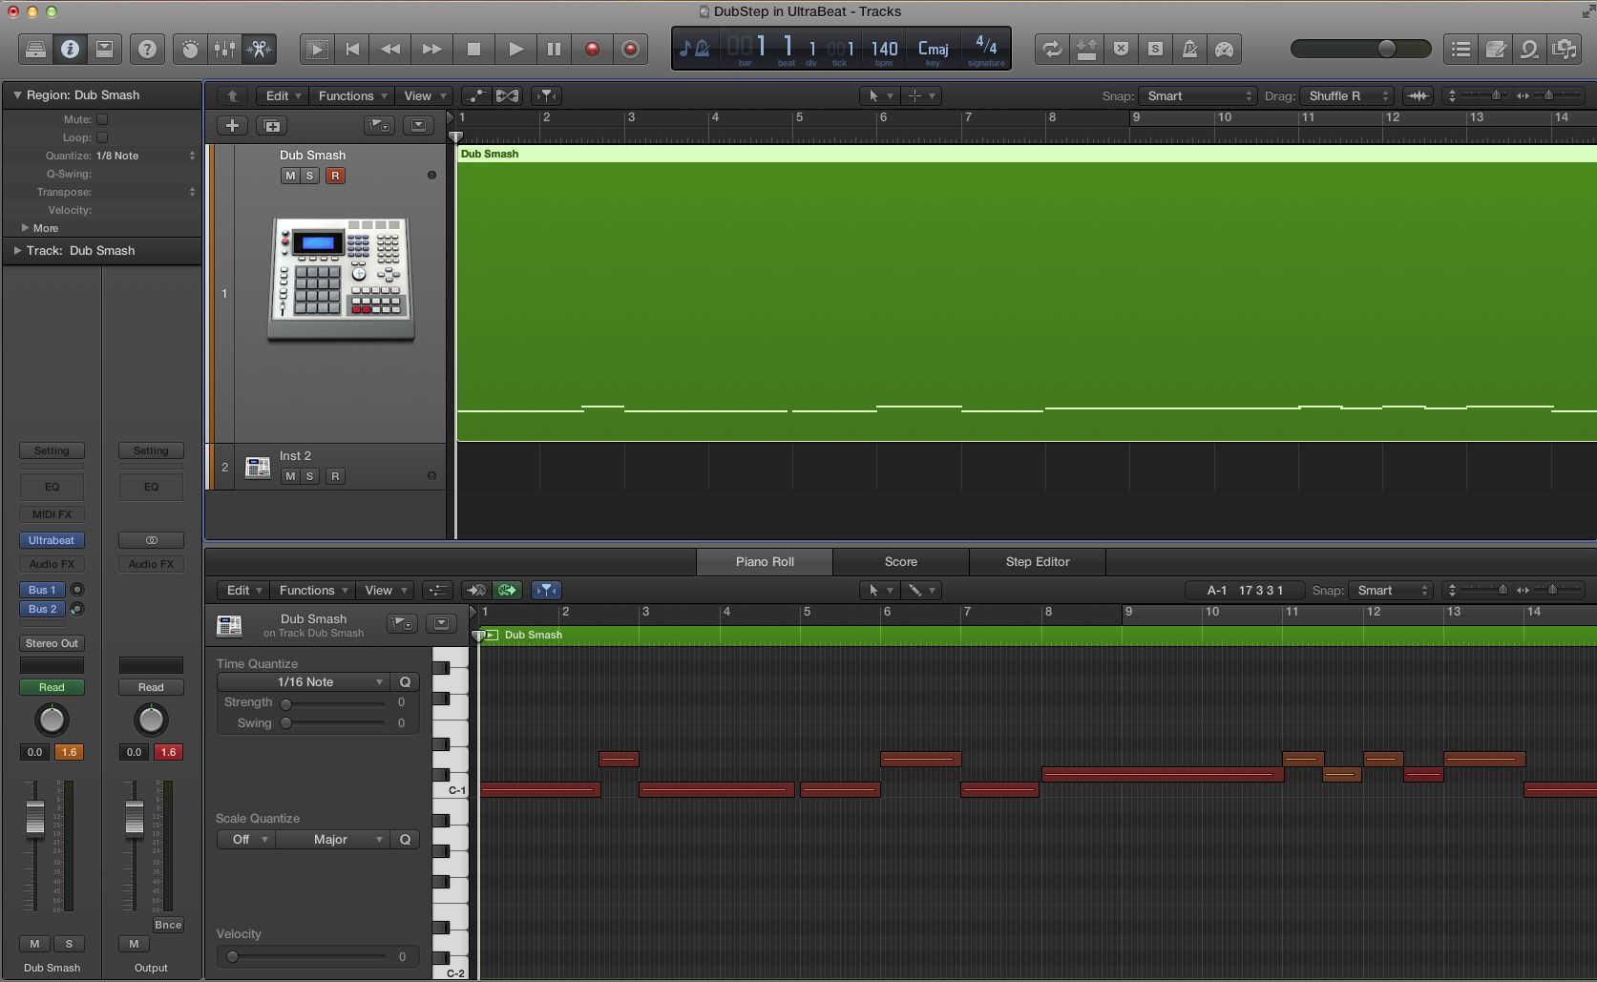
Task: Toggle MIDI In button in Piano Roll
Action: point(475,590)
